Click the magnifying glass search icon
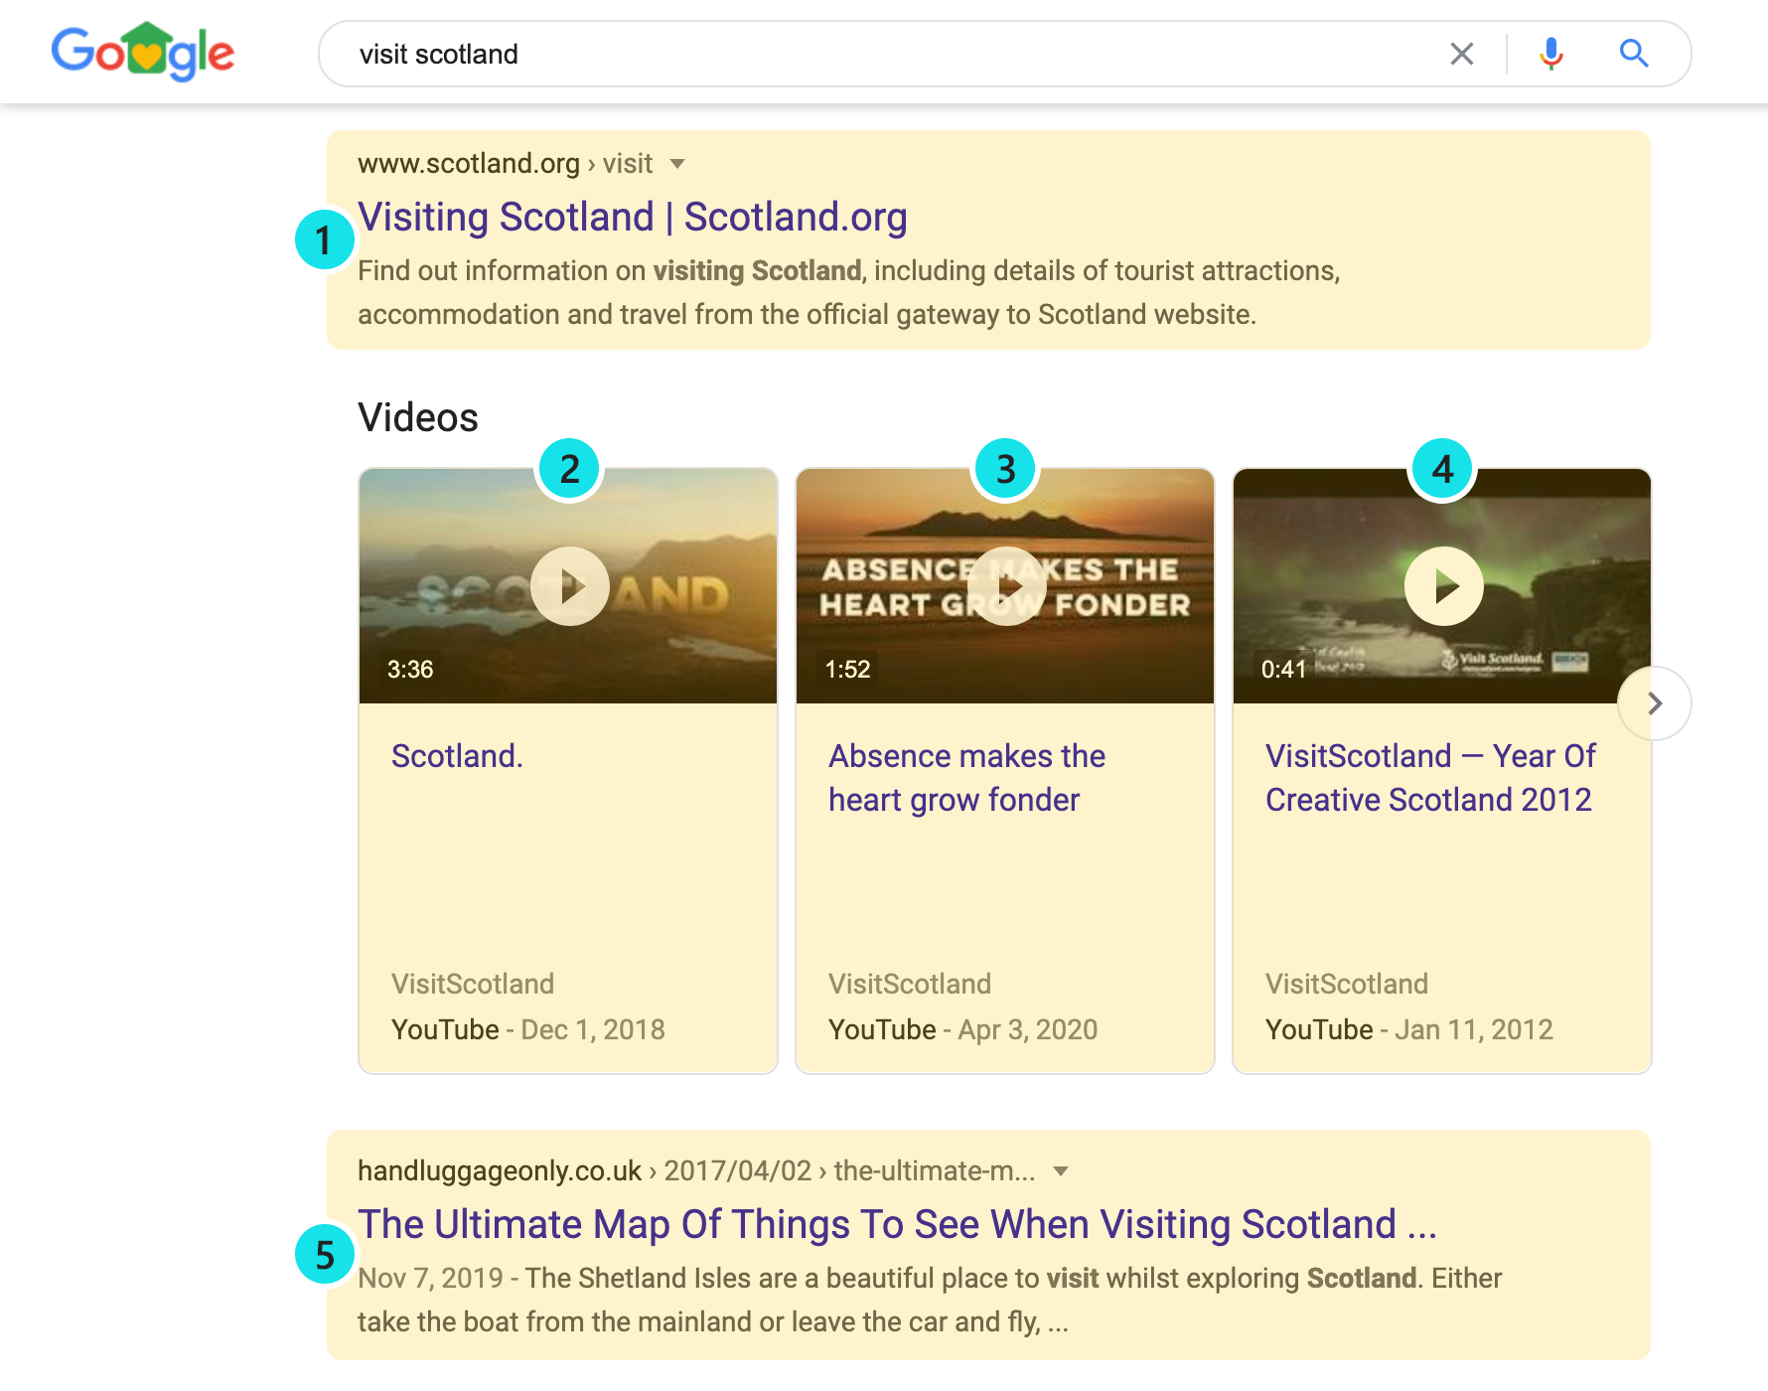Viewport: 1768px width, 1391px height. 1634,54
